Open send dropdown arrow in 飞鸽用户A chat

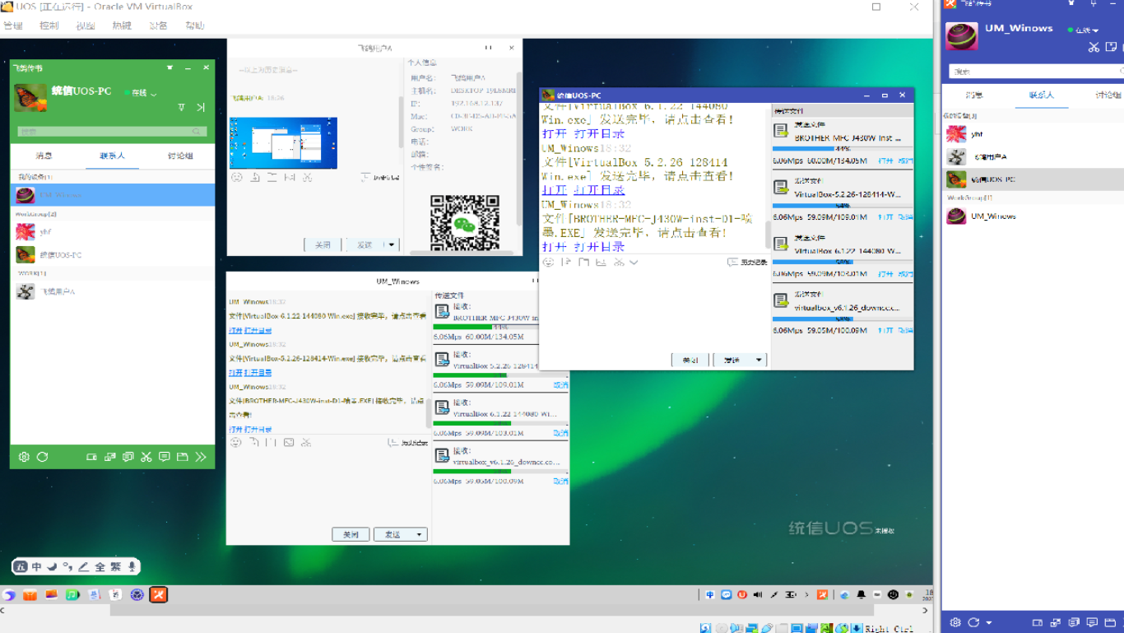click(392, 244)
